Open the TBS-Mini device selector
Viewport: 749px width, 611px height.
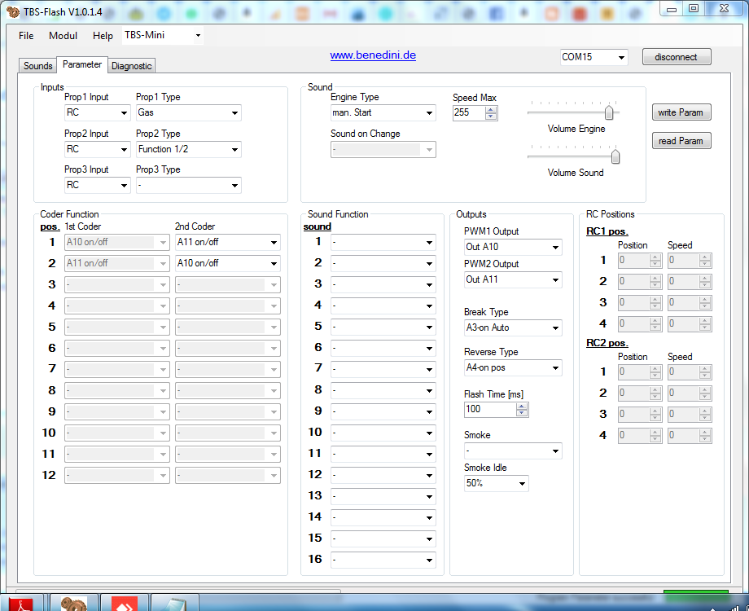pos(197,36)
